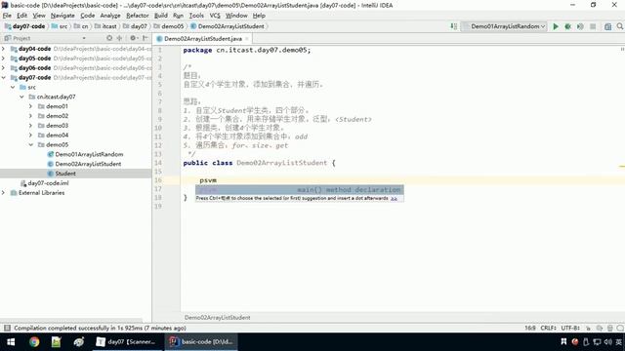Viewport: 625px width, 351px height.
Task: Launch Chrome from the taskbar
Action: (34, 342)
